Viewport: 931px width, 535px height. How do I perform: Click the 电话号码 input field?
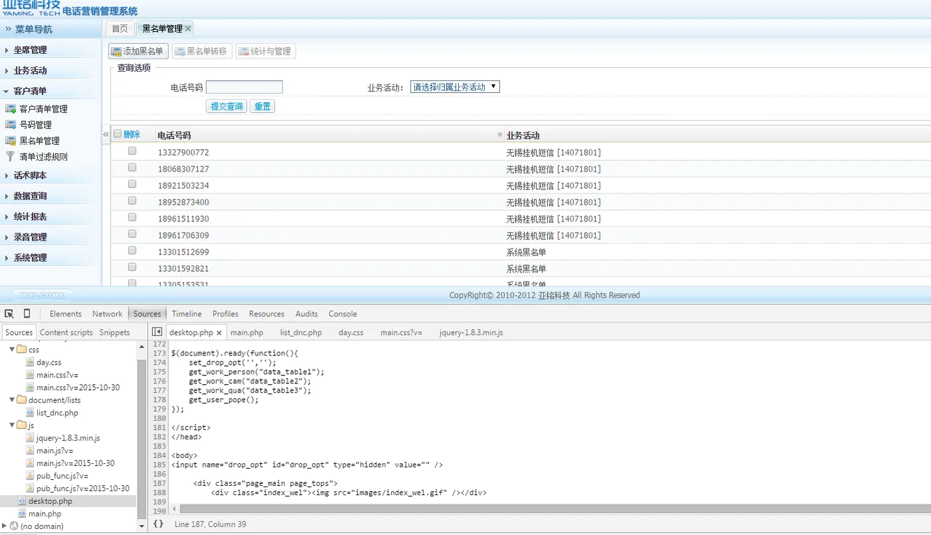244,87
